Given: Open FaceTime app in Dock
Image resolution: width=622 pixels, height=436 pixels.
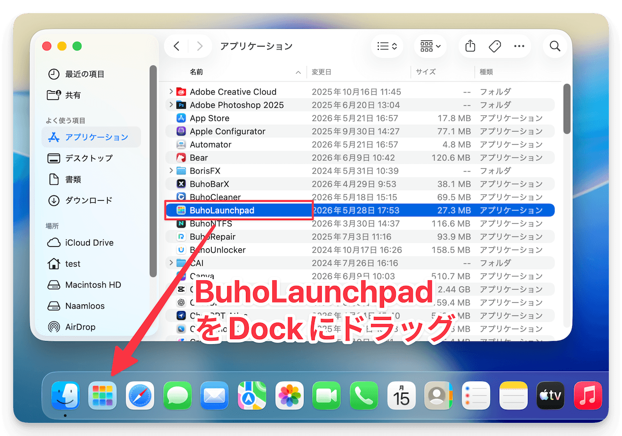Looking at the screenshot, I should (327, 396).
